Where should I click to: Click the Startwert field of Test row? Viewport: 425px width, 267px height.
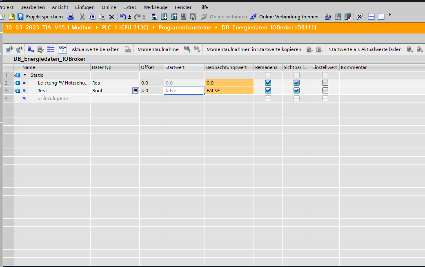coord(184,91)
